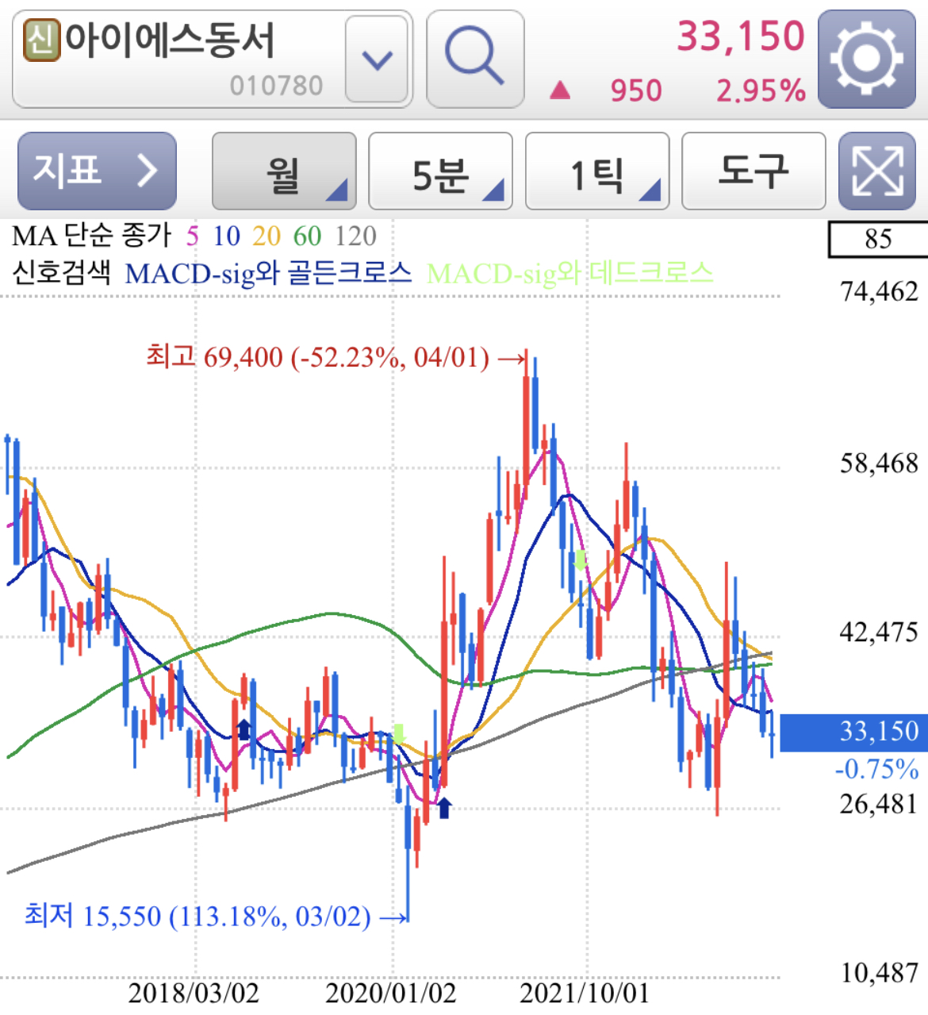Image resolution: width=928 pixels, height=1015 pixels.
Task: Open the 도구 tools button
Action: [754, 171]
